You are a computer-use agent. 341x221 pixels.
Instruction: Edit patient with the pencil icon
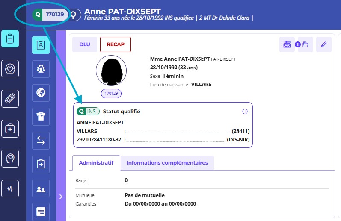[x=324, y=44]
